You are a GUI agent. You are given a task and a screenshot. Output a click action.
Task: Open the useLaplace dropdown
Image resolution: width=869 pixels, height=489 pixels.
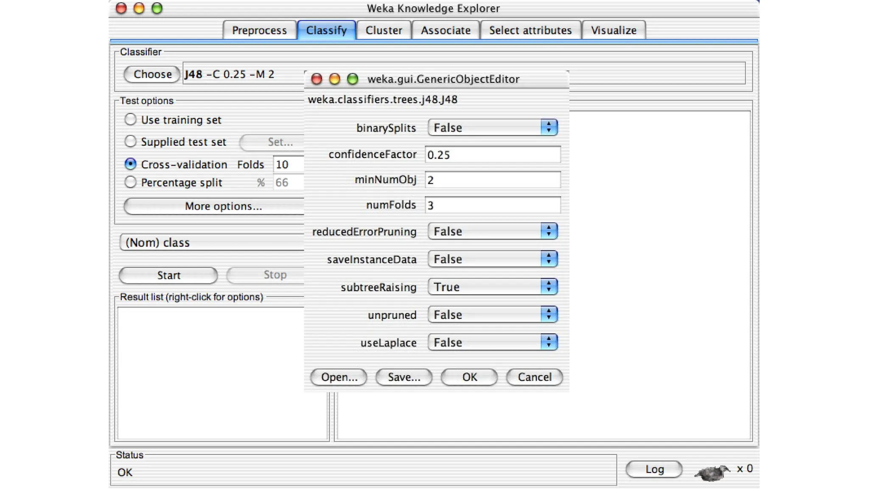pyautogui.click(x=492, y=342)
